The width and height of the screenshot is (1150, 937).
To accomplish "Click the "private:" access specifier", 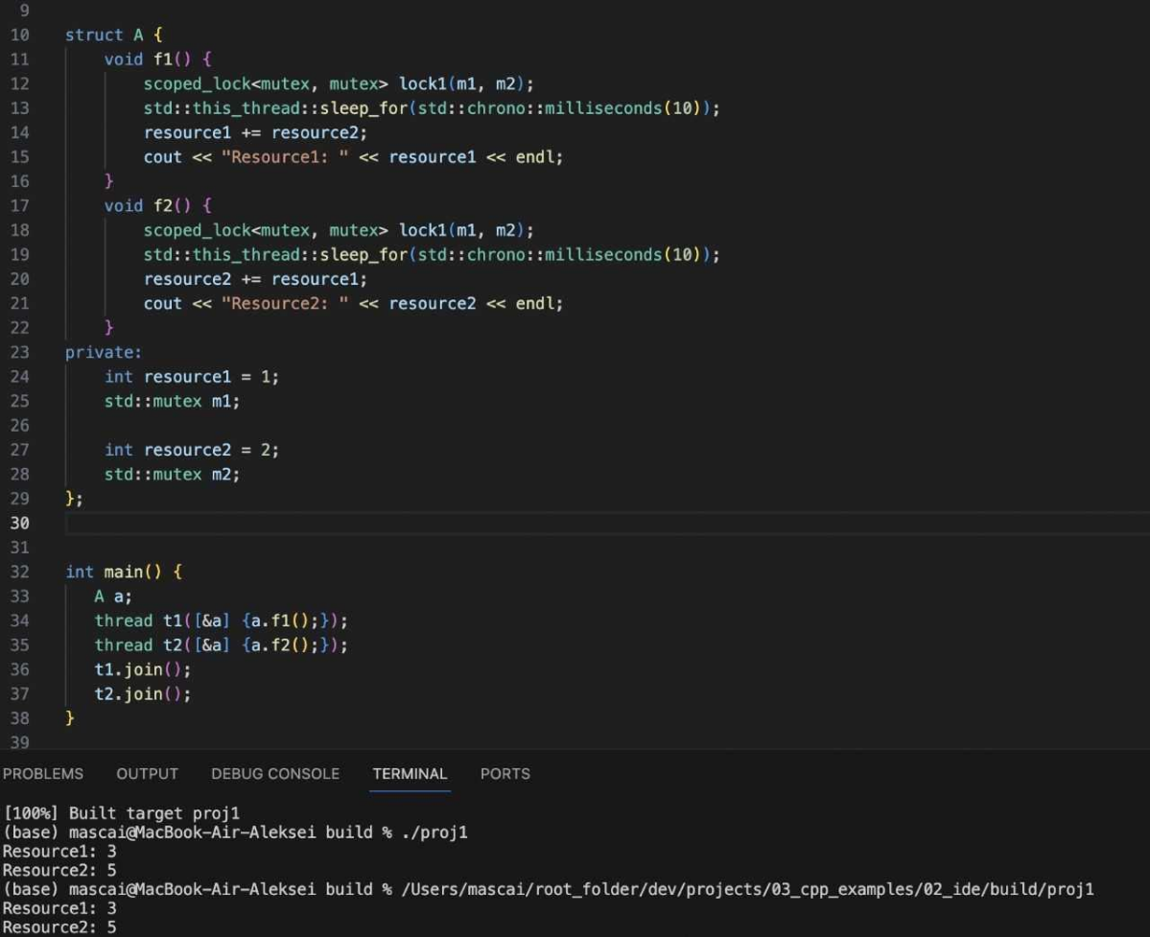I will point(103,352).
